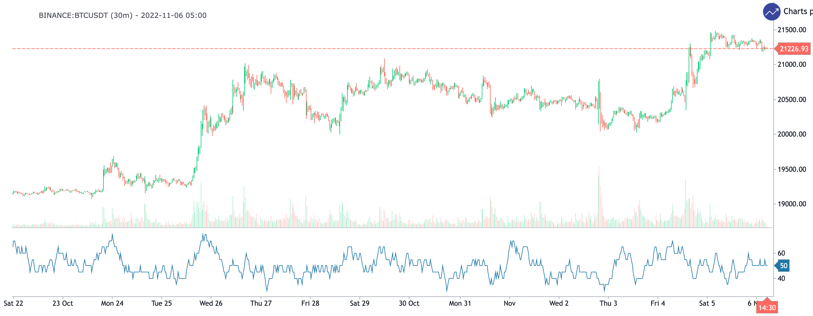Click the Nov month marker on time axis
813x316 pixels.
pyautogui.click(x=509, y=303)
